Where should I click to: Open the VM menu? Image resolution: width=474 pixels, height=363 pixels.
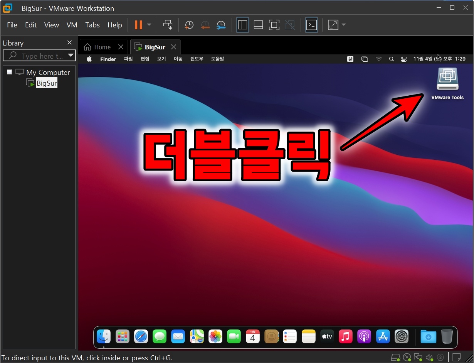coord(72,25)
